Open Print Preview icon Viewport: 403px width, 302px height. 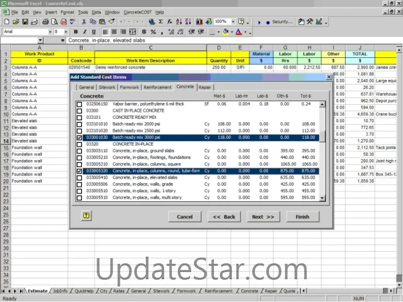point(54,22)
